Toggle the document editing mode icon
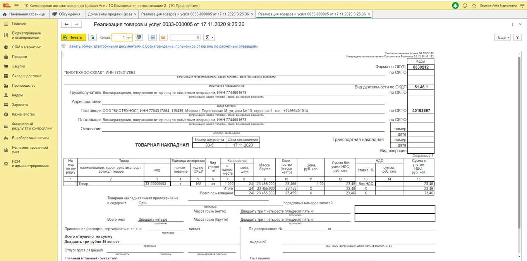 point(139,38)
